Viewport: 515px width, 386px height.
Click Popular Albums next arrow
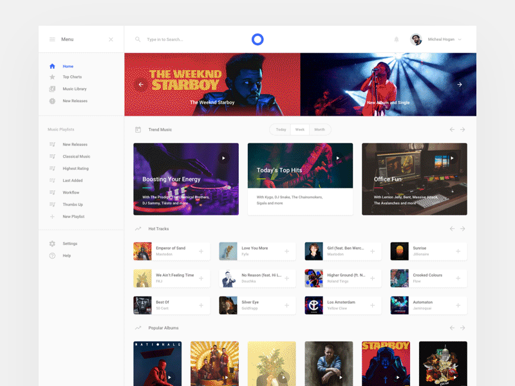coord(462,328)
